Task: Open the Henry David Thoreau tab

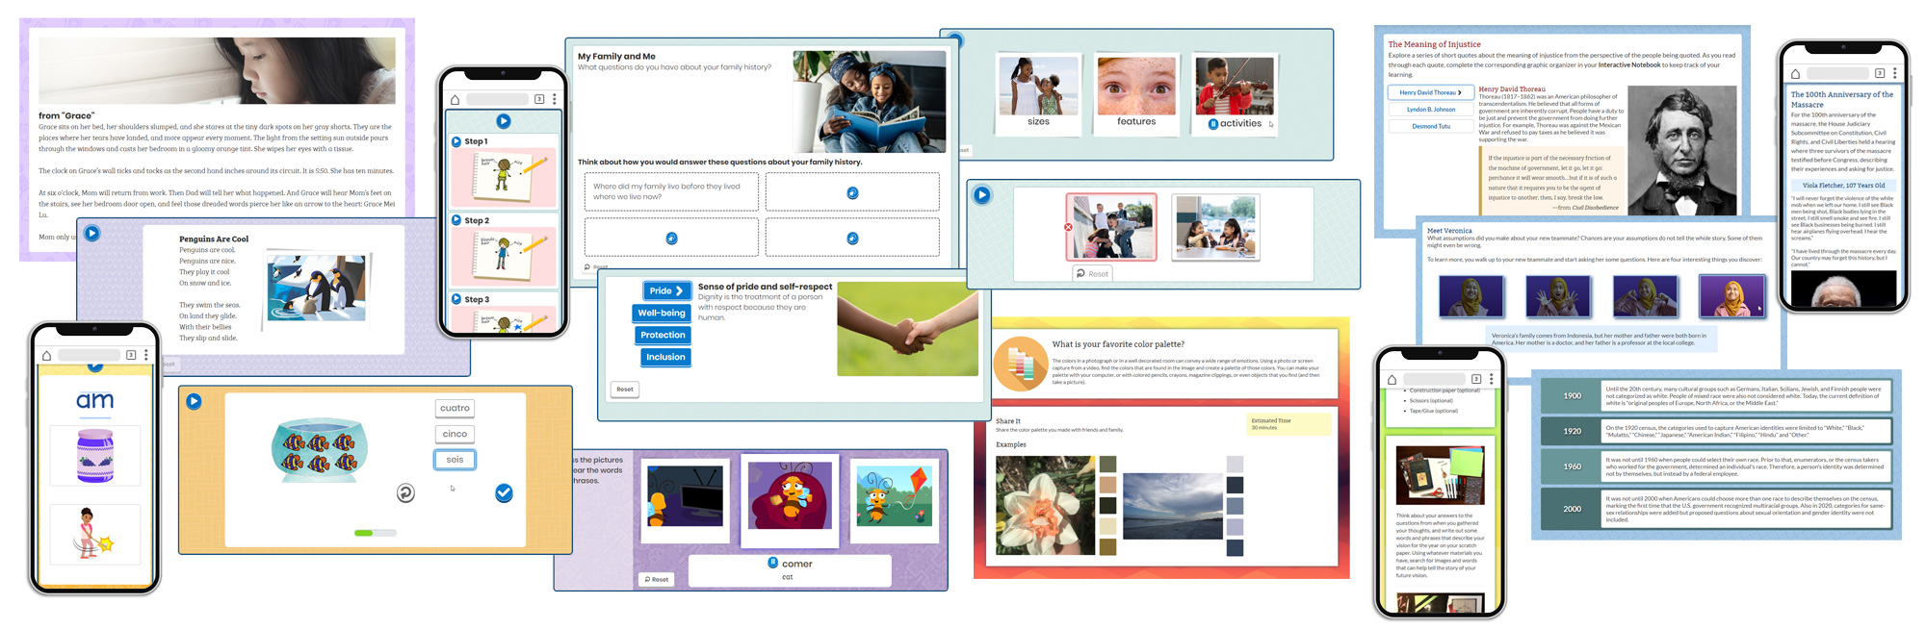Action: click(x=1430, y=92)
